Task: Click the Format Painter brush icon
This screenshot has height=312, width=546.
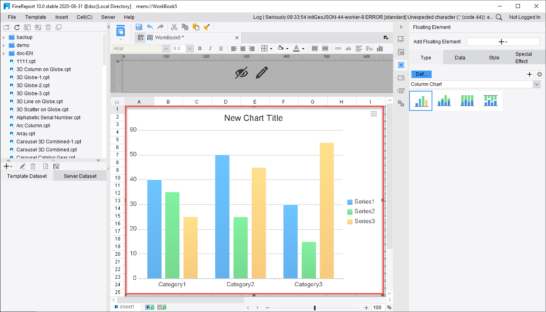Action: click(x=206, y=27)
